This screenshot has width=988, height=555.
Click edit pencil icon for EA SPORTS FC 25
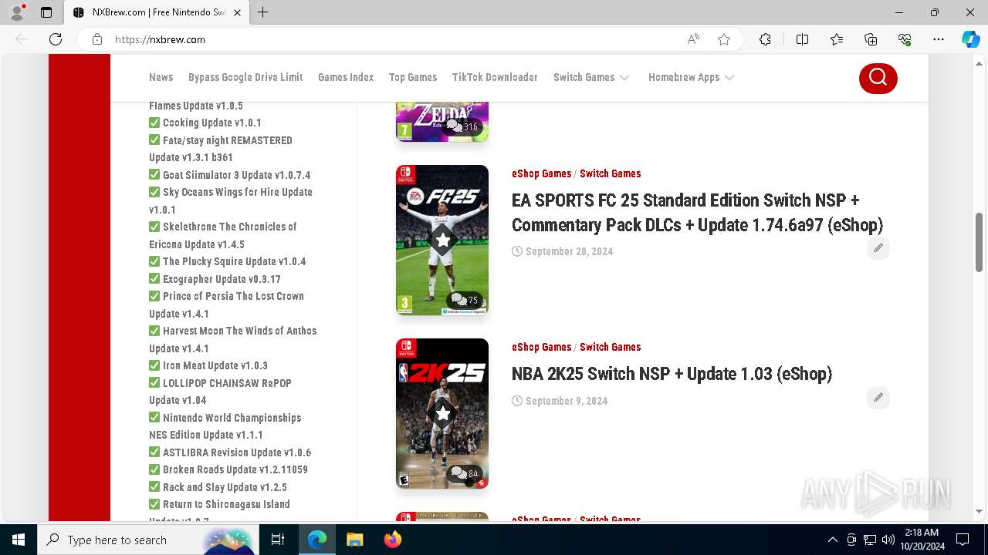pyautogui.click(x=878, y=248)
